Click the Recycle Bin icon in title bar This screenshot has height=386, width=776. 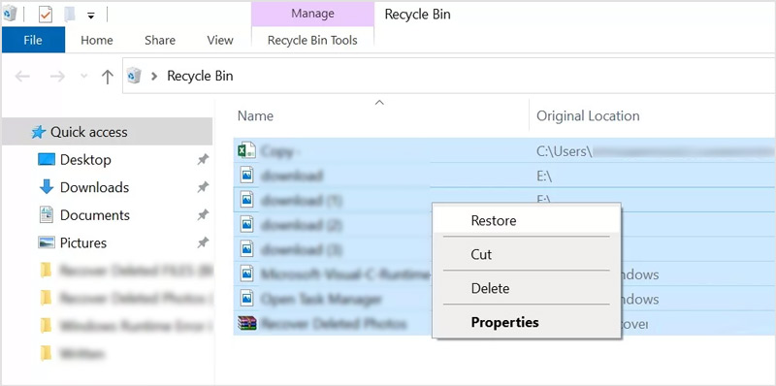coord(10,14)
